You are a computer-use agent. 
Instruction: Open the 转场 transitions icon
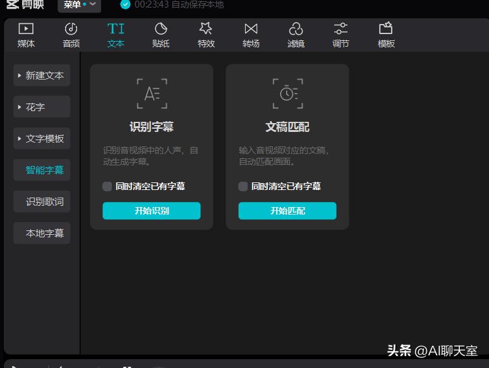pyautogui.click(x=251, y=29)
